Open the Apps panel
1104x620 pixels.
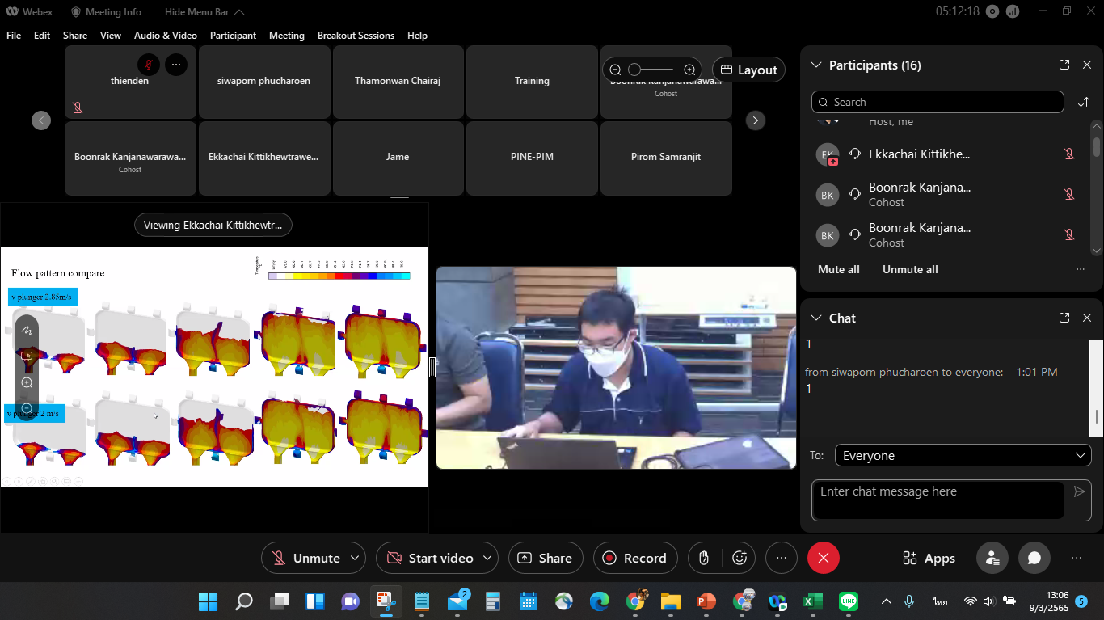929,558
